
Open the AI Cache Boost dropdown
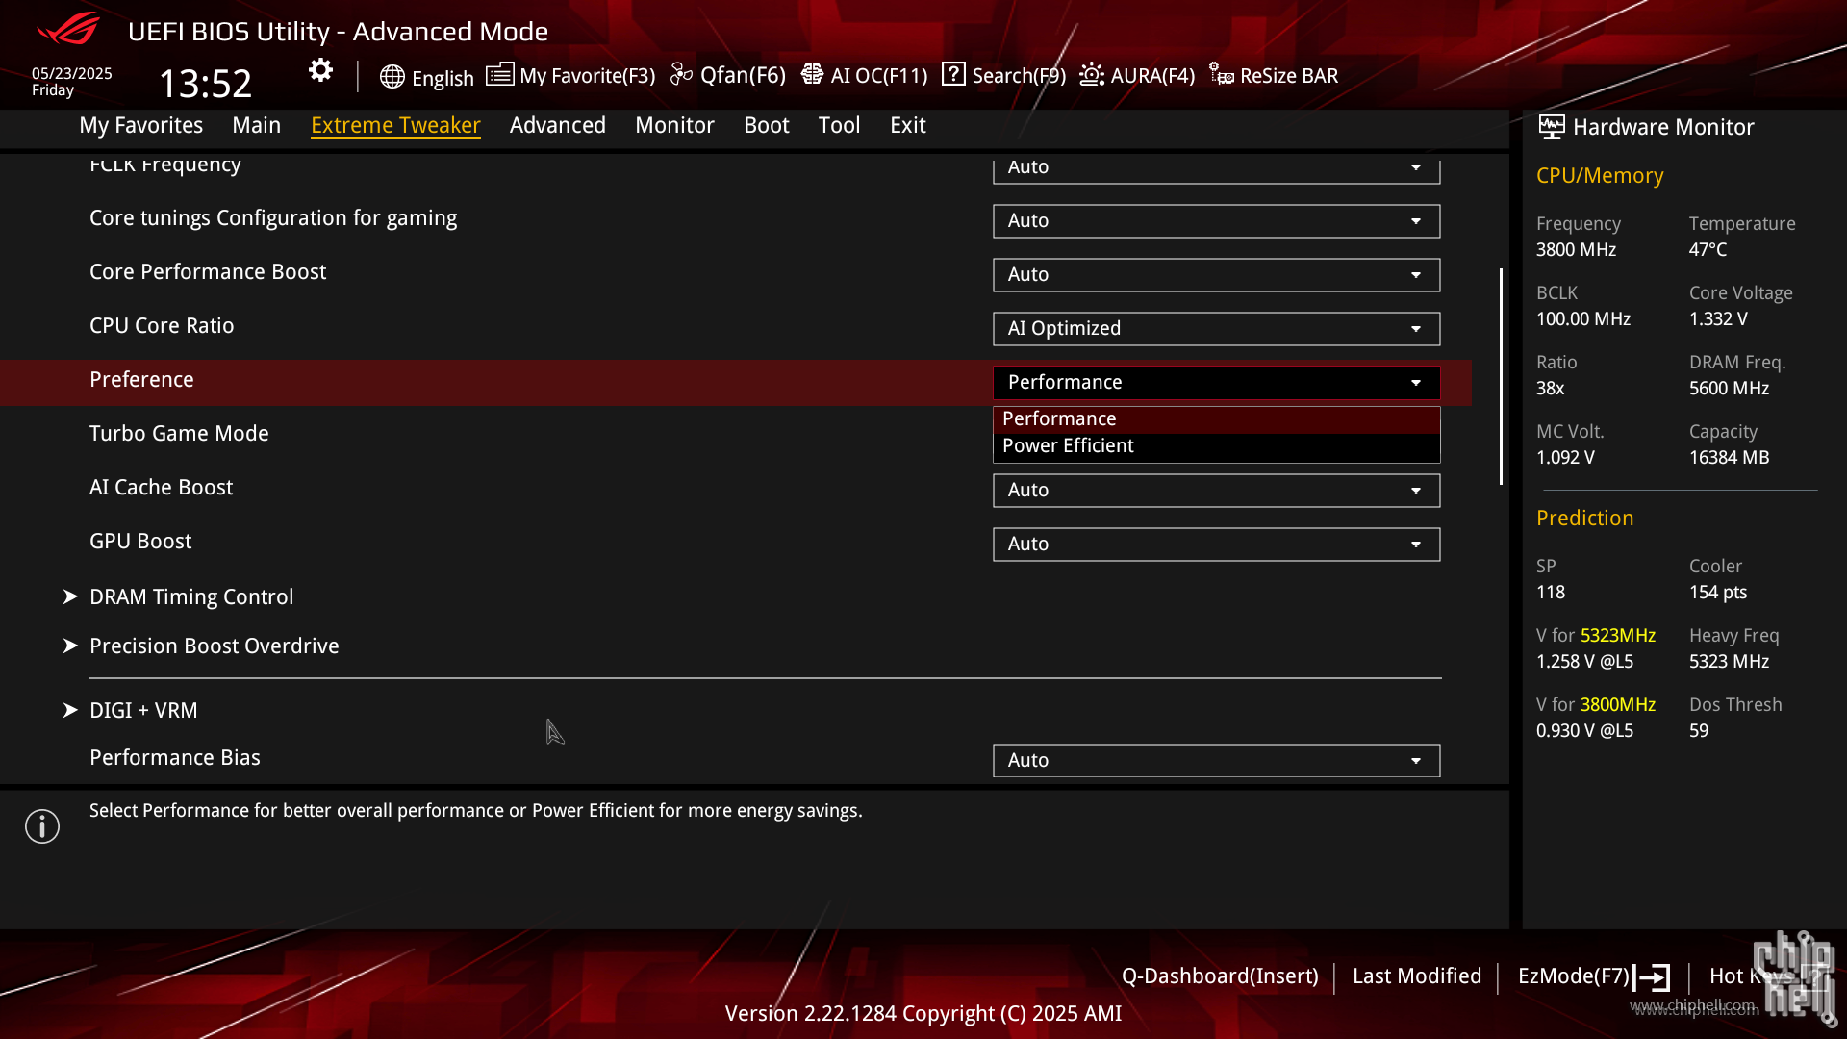click(x=1216, y=491)
